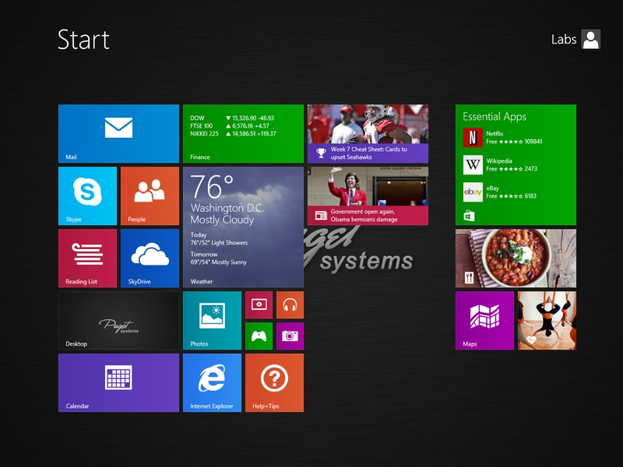Open the Labs user account menu
This screenshot has width=623, height=467.
click(576, 40)
